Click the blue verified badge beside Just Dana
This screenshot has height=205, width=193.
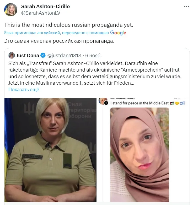pos(43,55)
